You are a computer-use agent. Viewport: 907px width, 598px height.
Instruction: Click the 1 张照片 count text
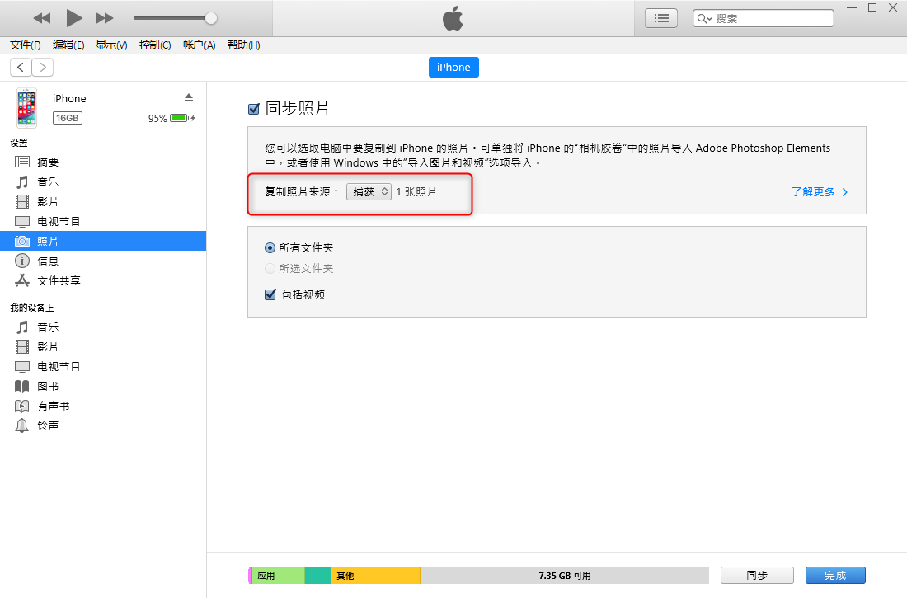[x=416, y=191]
